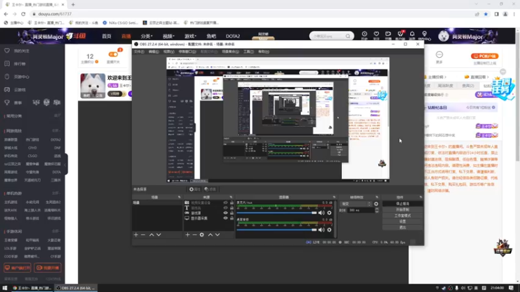Open Settings from OBS controls panel
Screen dimensions: 520x292
tap(402, 221)
